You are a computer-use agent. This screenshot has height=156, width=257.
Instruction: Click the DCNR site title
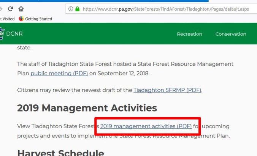[x=14, y=34]
